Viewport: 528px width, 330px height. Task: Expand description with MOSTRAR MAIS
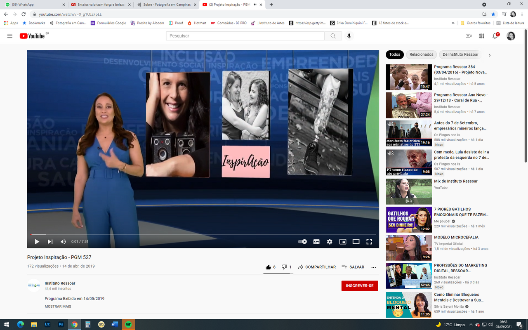(58, 306)
